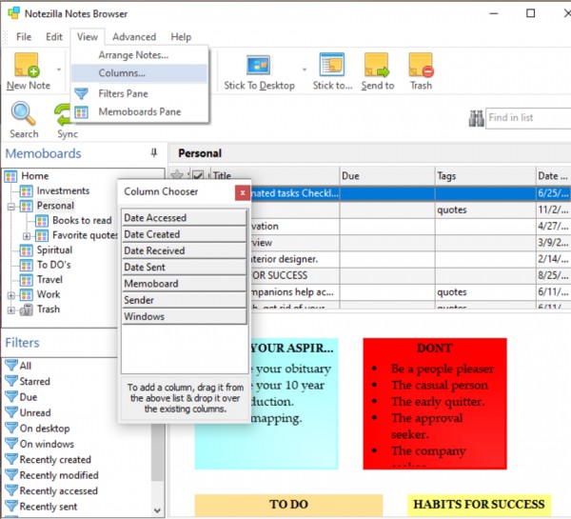Sort by the Due column header
The height and width of the screenshot is (519, 571).
(387, 176)
